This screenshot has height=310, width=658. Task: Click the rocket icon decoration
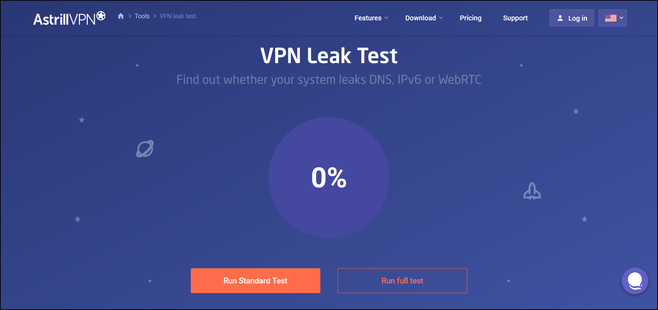532,191
